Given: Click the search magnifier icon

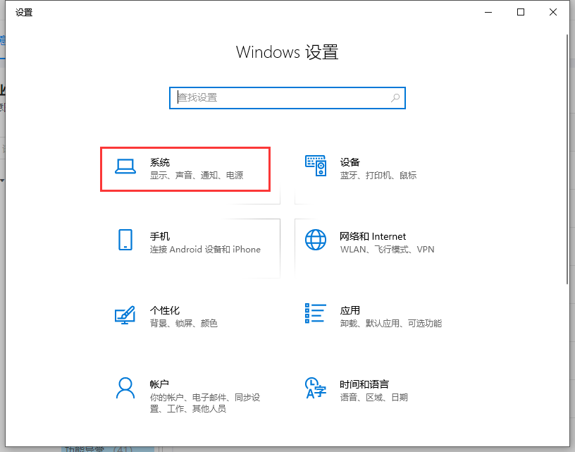Looking at the screenshot, I should 395,97.
